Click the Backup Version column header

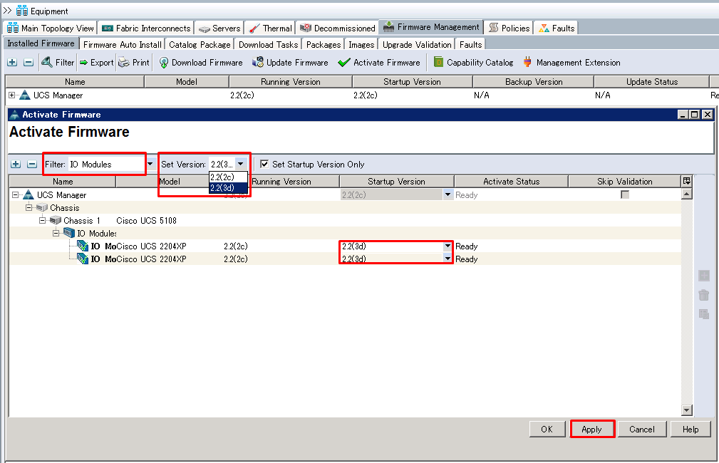(x=534, y=82)
